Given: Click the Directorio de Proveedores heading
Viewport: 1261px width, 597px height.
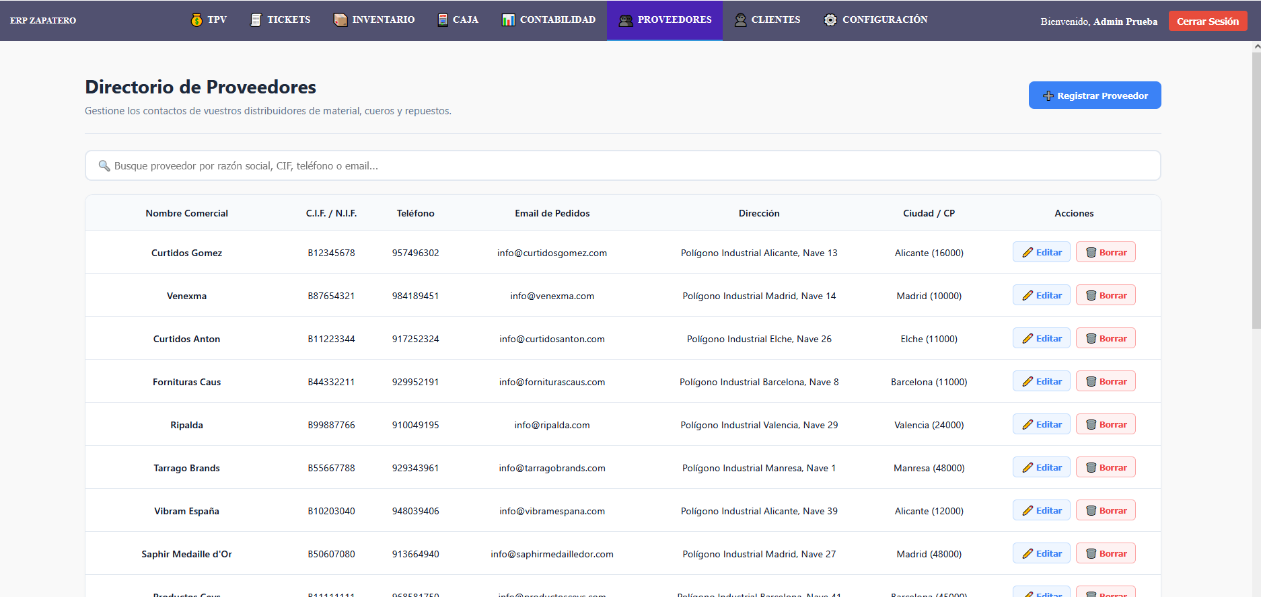Looking at the screenshot, I should (x=201, y=87).
